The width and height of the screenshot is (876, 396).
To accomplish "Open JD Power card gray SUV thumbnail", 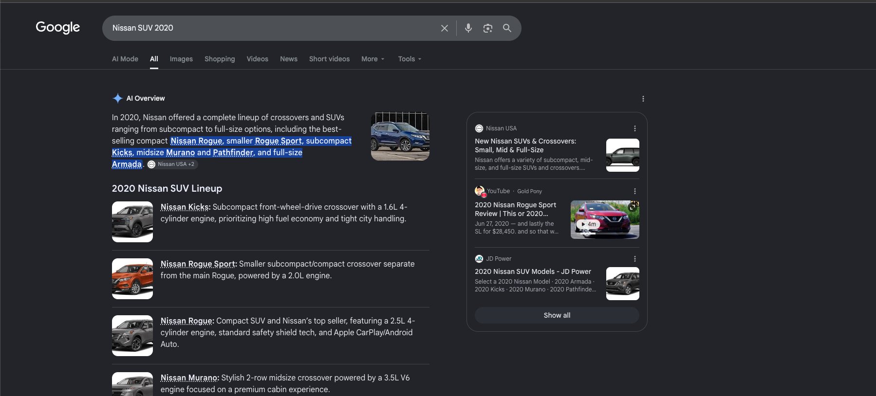I will coord(623,284).
